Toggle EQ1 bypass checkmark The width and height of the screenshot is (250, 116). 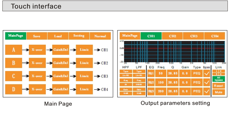[x=207, y=73]
